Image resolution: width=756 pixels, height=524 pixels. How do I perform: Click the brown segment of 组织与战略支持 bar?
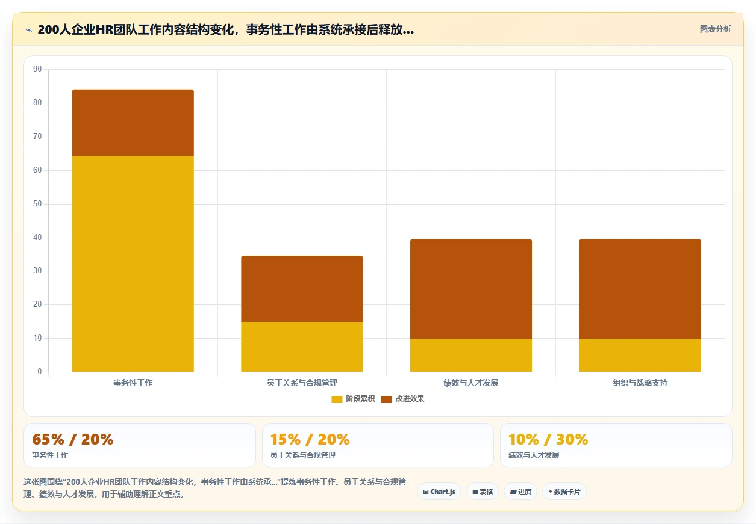pos(640,289)
